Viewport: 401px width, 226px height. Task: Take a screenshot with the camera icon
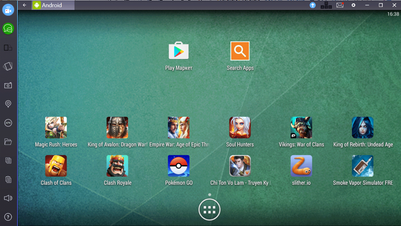pyautogui.click(x=8, y=85)
